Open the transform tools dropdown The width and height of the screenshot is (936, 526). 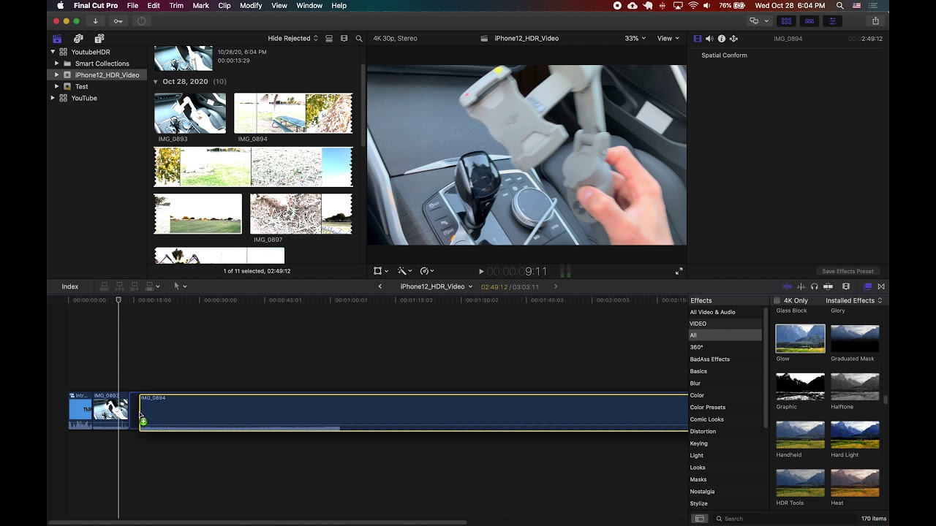(381, 271)
